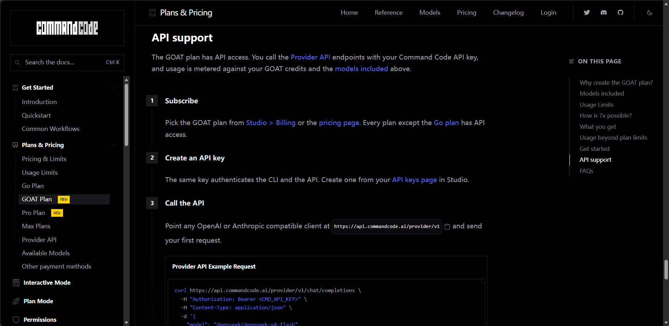
Task: Click the main page scrollbar thumb
Action: point(666,270)
